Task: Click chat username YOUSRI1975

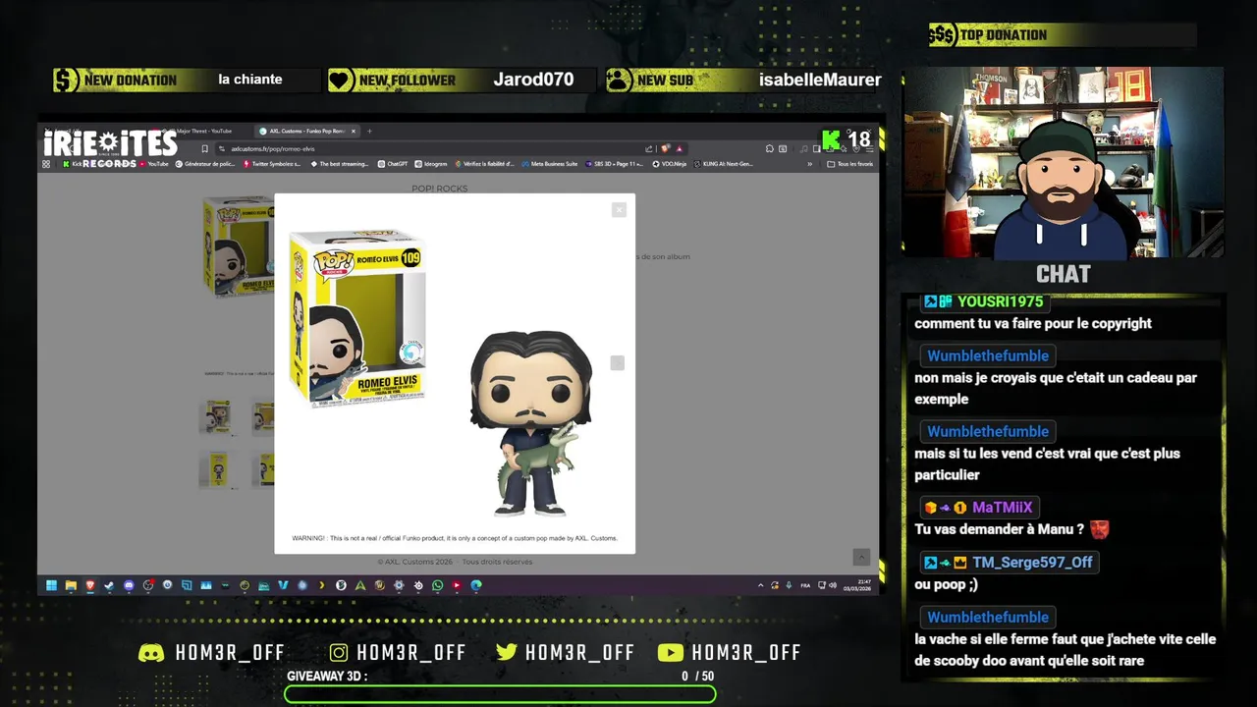Action: pos(1001,301)
